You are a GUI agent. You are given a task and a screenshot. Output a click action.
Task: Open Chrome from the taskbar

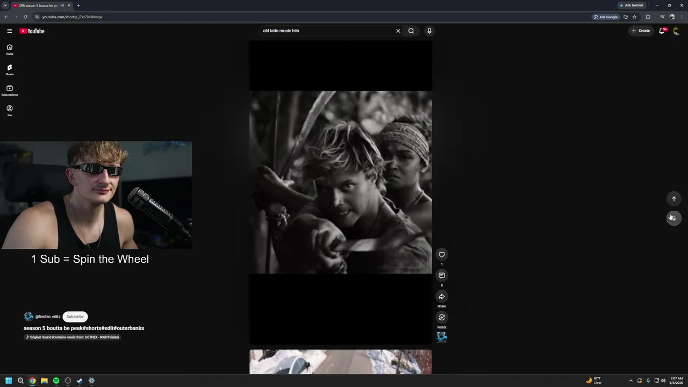click(x=32, y=381)
